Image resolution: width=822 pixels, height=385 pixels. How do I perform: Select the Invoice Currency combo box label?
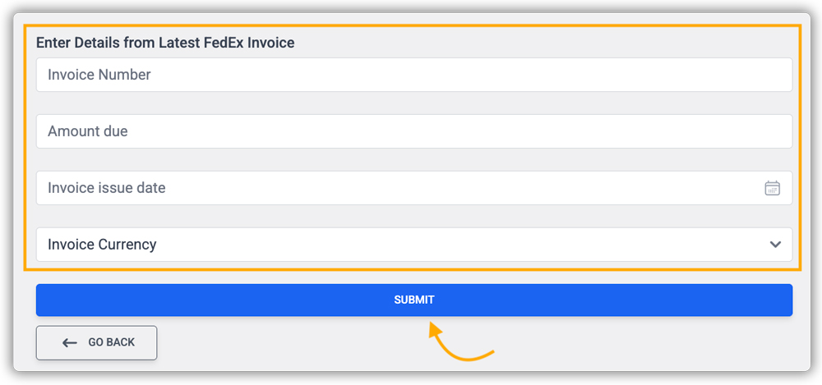click(102, 245)
